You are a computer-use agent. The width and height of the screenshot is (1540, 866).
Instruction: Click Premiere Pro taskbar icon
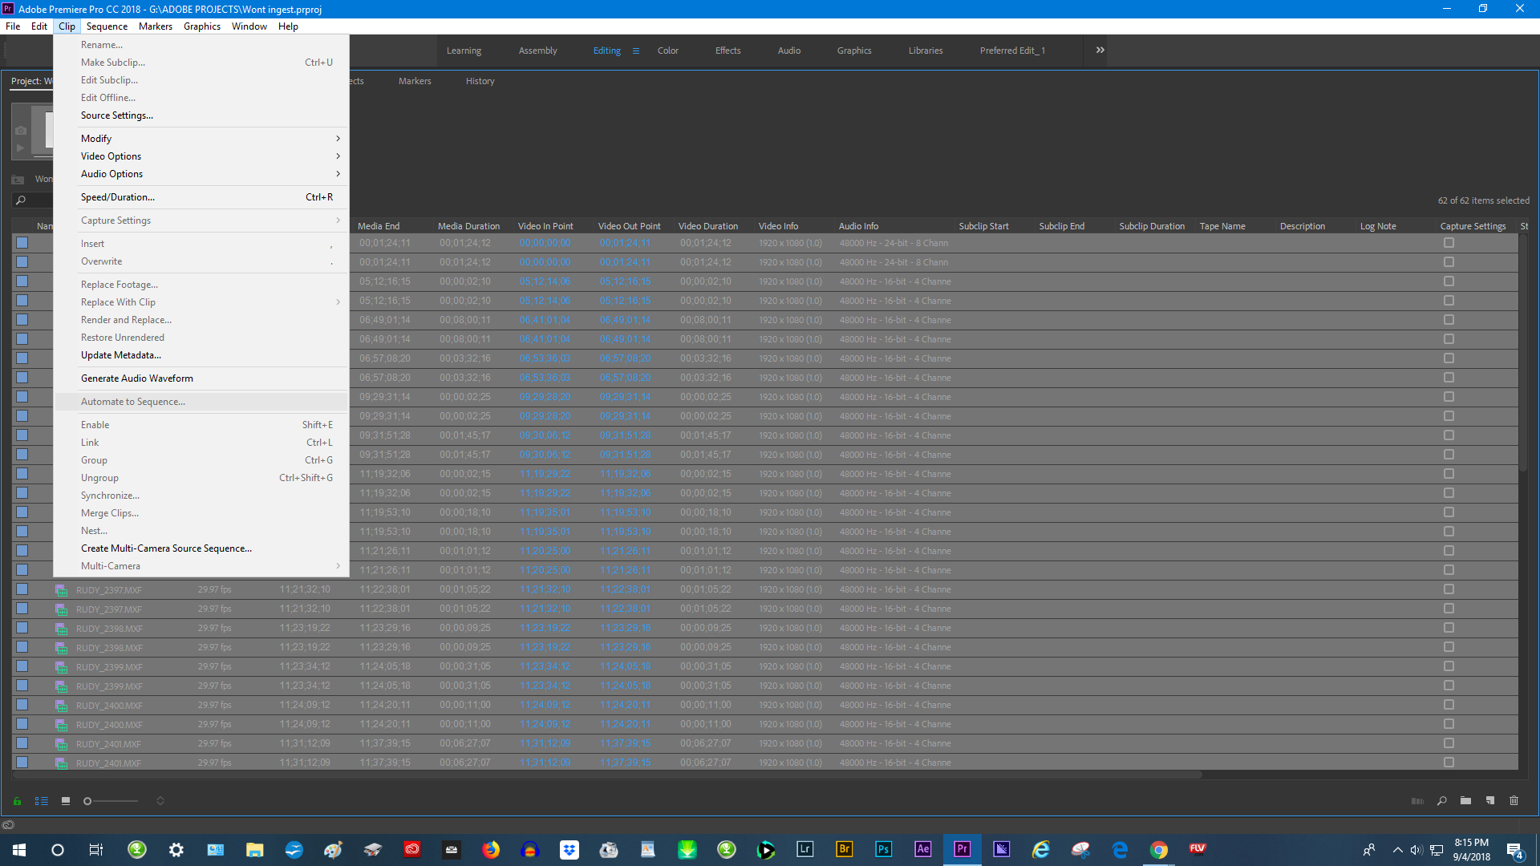962,849
